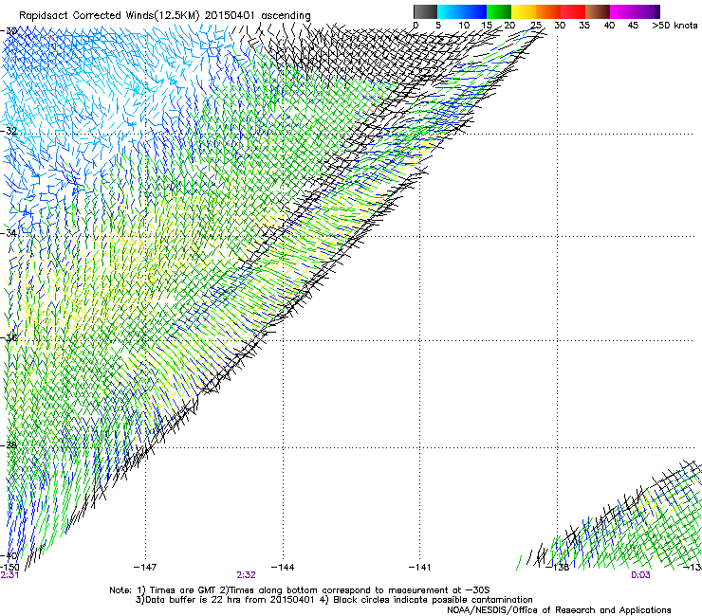Screen dimensions: 702x616
Task: Select the -34 latitude axis label
Action: pos(9,233)
